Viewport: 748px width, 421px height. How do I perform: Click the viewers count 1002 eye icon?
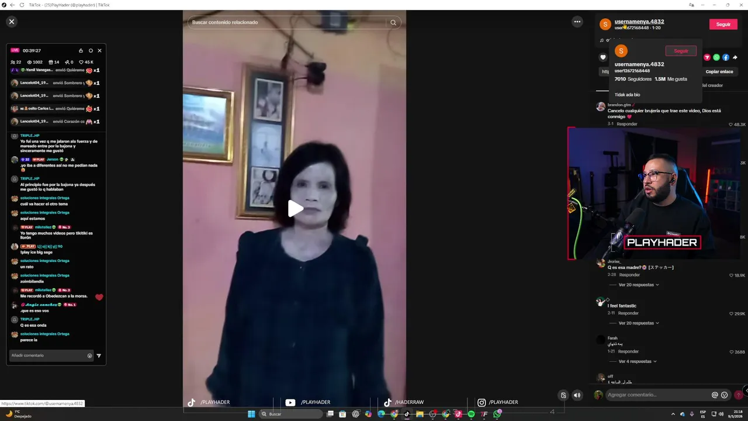click(29, 62)
